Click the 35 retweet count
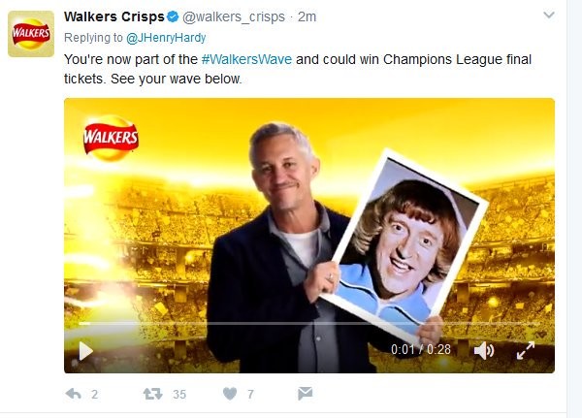Image resolution: width=582 pixels, height=418 pixels. tap(179, 395)
